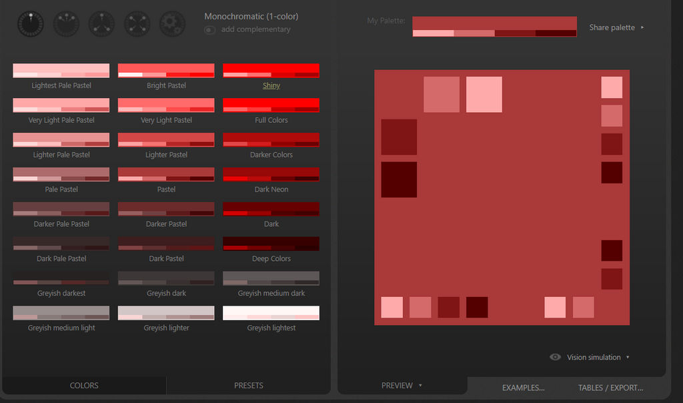
Task: Open the Share palette dropdown
Action: pos(616,27)
